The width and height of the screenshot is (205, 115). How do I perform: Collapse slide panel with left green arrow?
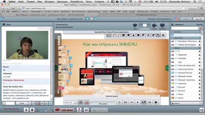(56, 68)
